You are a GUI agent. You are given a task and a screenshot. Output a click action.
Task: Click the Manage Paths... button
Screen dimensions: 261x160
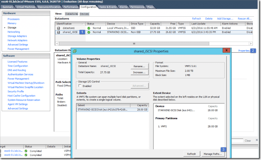213,154
